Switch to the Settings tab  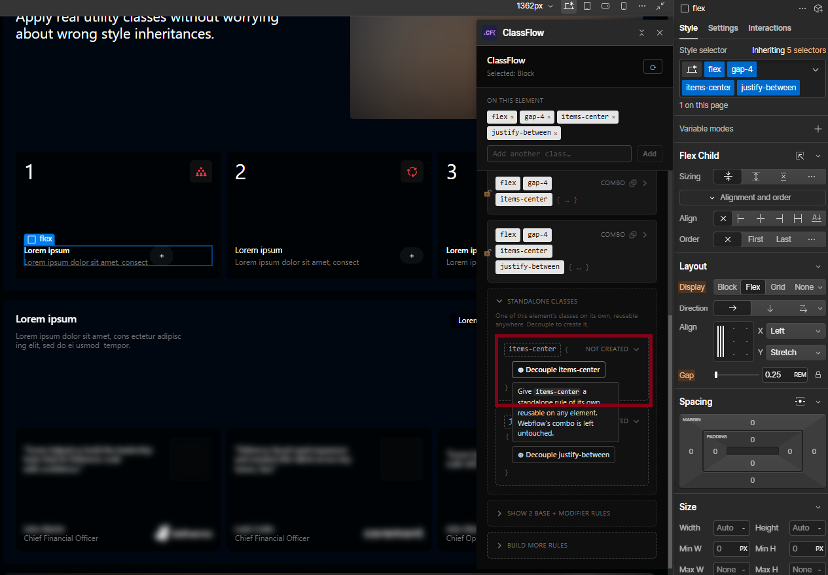click(723, 28)
